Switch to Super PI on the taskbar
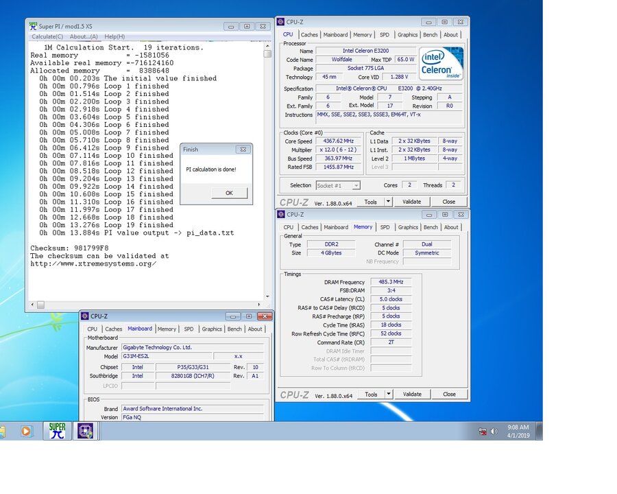 click(58, 431)
